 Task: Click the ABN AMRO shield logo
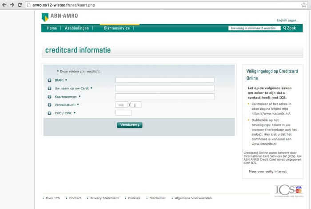point(45,17)
